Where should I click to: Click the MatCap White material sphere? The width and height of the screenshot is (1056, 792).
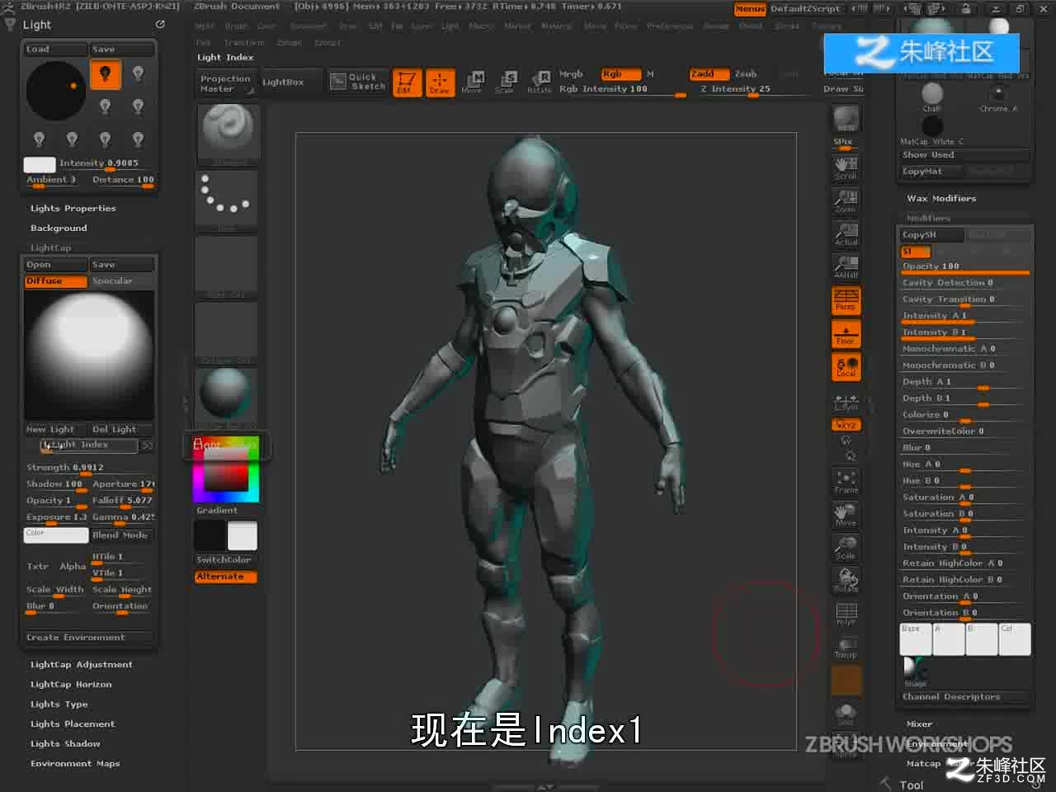coord(932,126)
